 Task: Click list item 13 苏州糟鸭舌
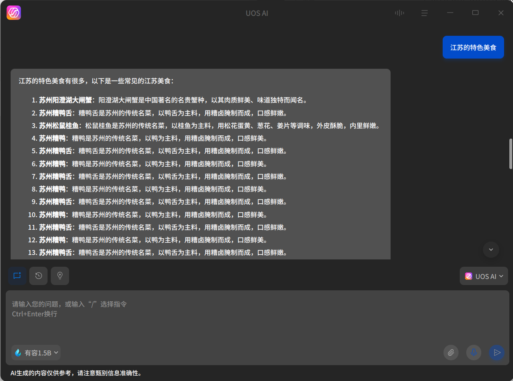[x=158, y=253]
